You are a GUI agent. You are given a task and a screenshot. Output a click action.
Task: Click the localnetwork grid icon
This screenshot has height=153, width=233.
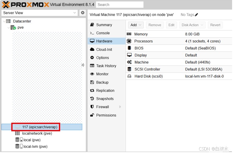click(x=17, y=133)
